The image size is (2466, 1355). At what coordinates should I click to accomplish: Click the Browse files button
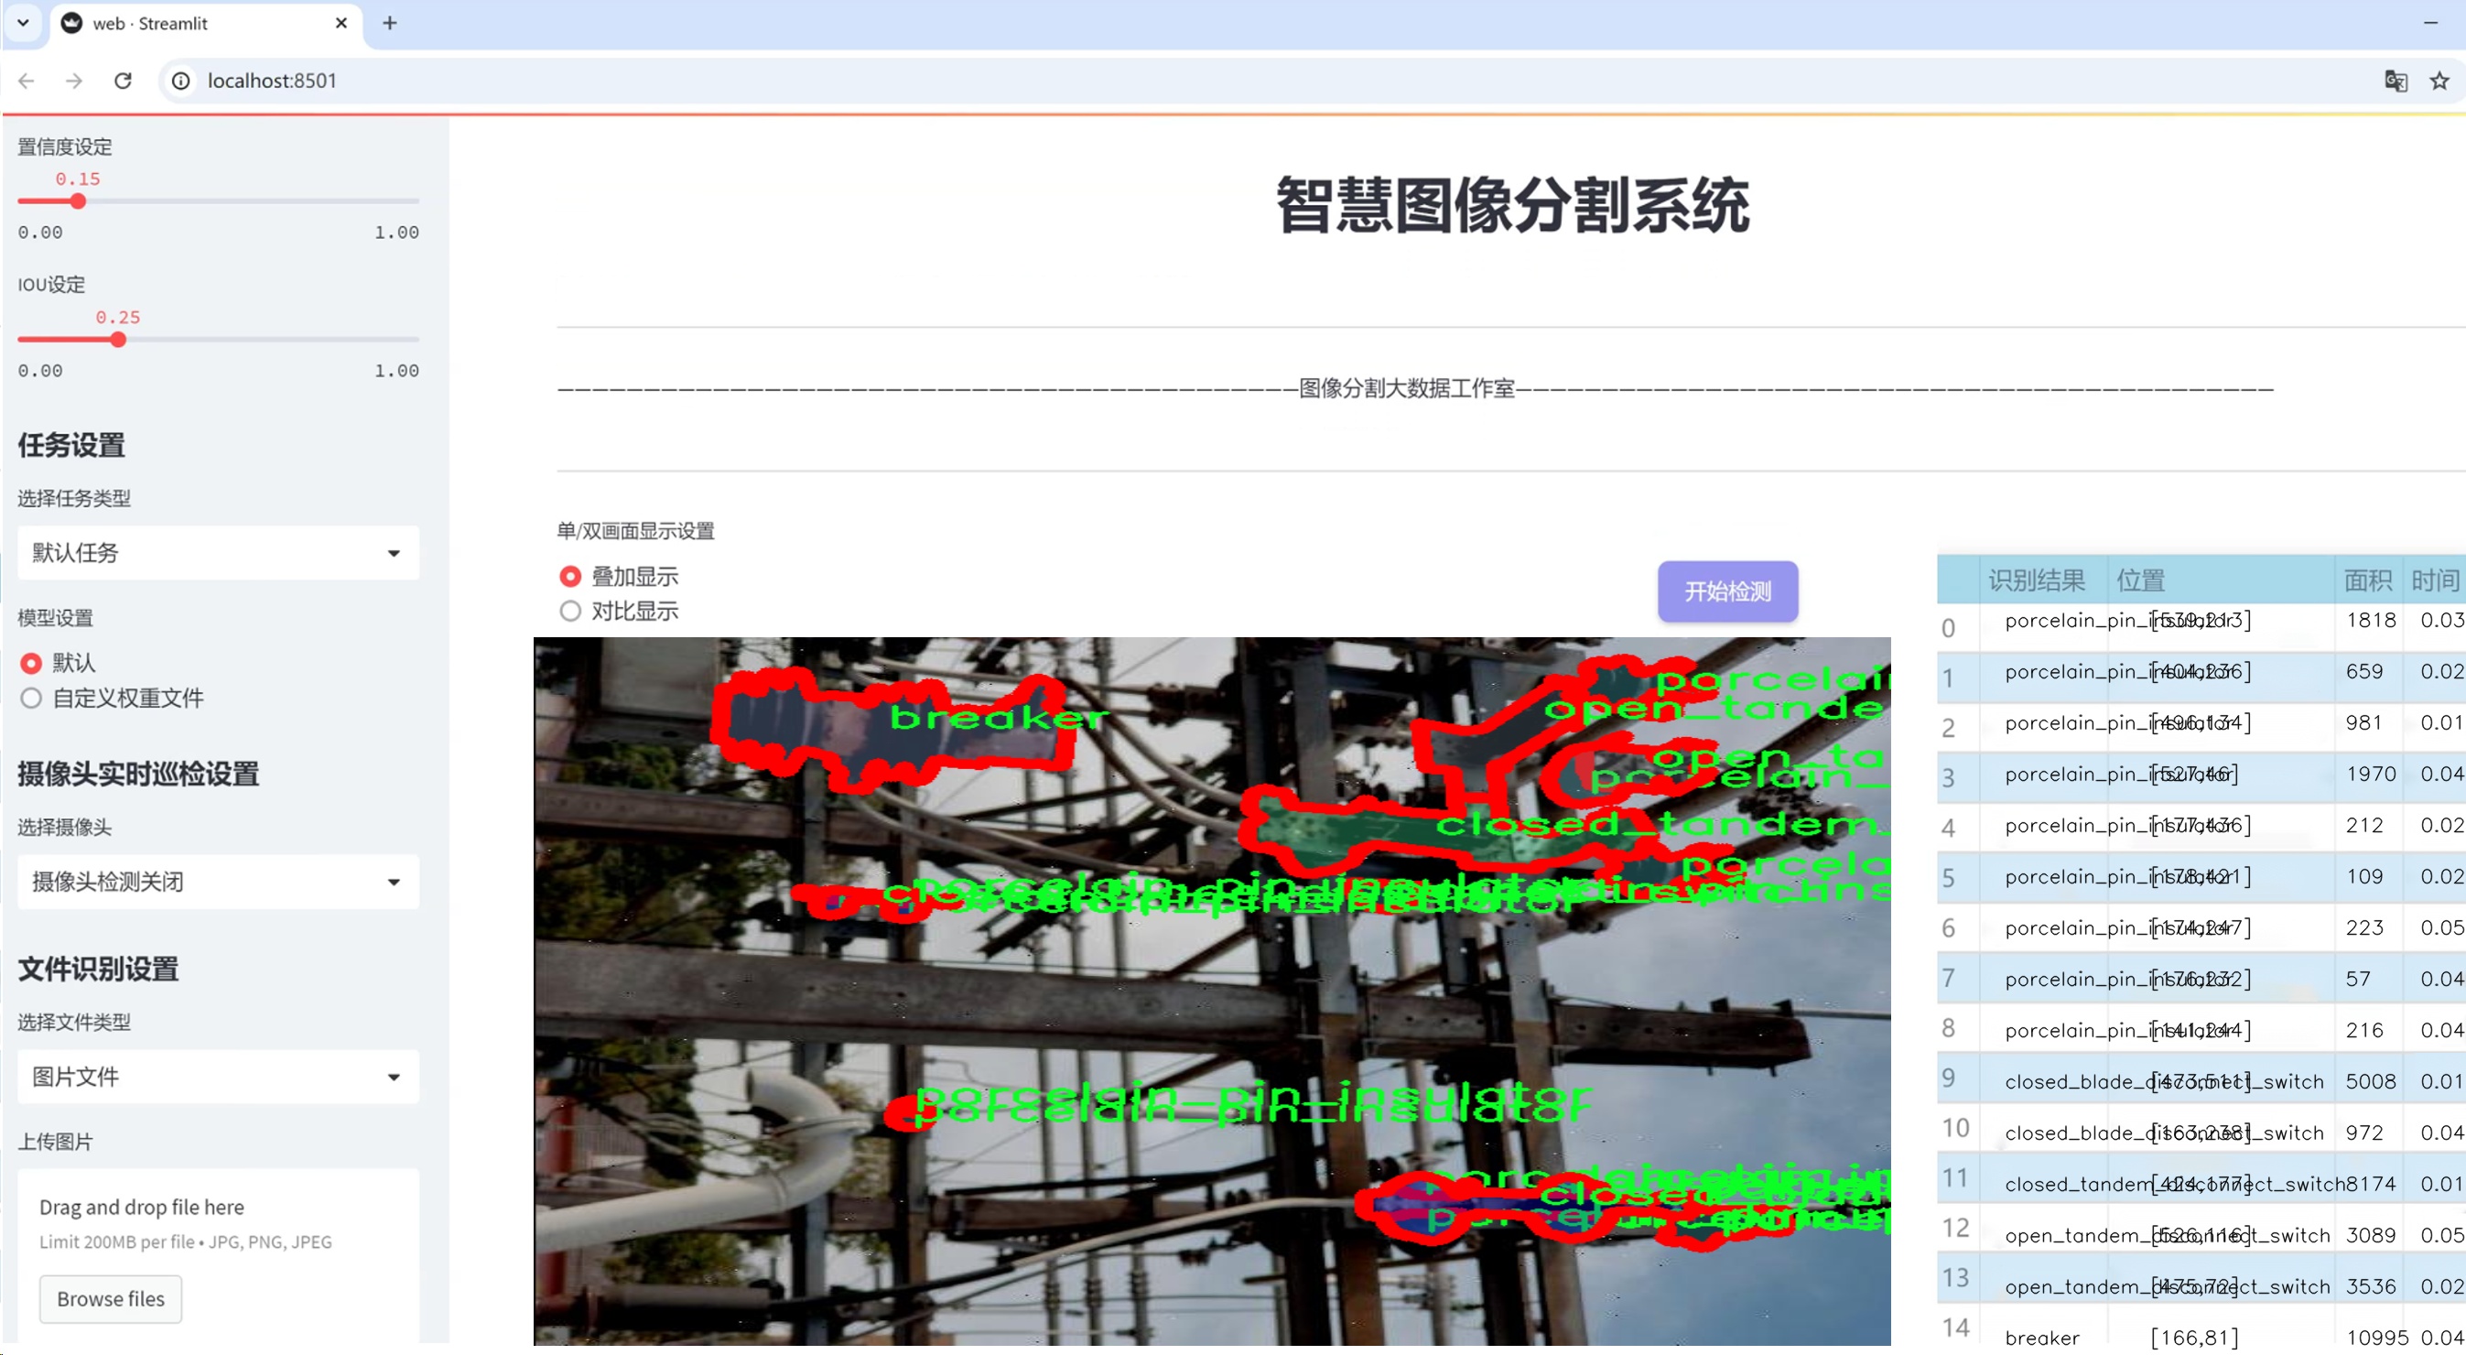pos(110,1298)
